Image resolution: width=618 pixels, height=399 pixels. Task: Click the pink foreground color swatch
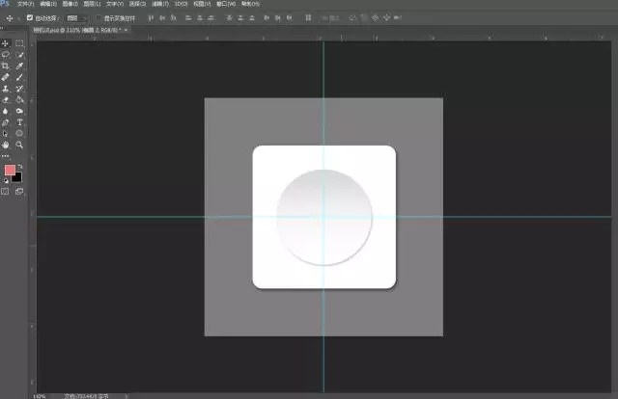tap(10, 170)
